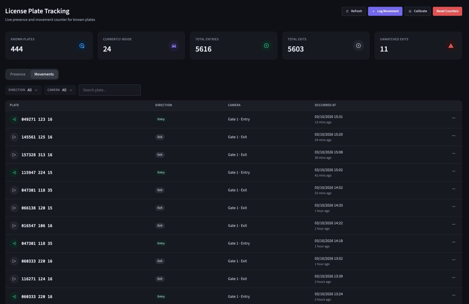The image size is (469, 304).
Task: Click the Log Movement button
Action: [385, 11]
